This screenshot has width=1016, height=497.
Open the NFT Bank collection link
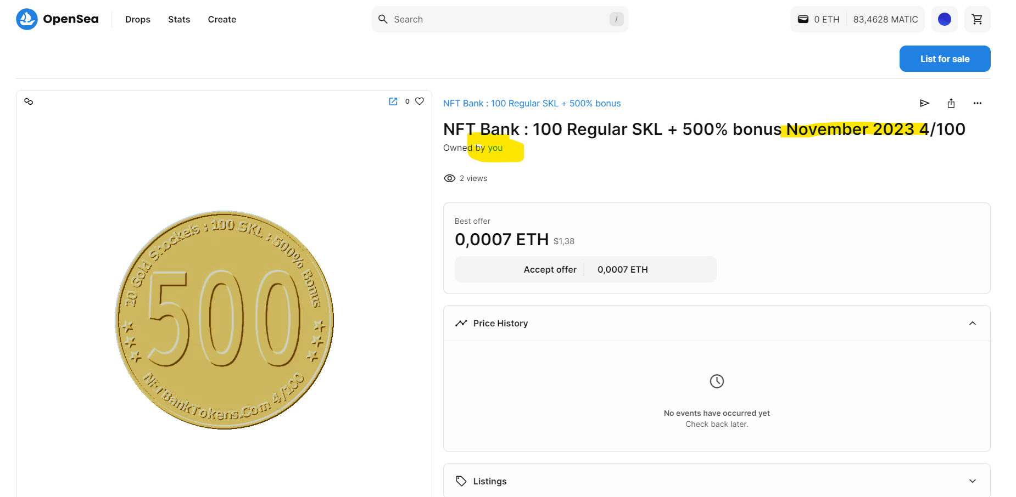pos(532,103)
